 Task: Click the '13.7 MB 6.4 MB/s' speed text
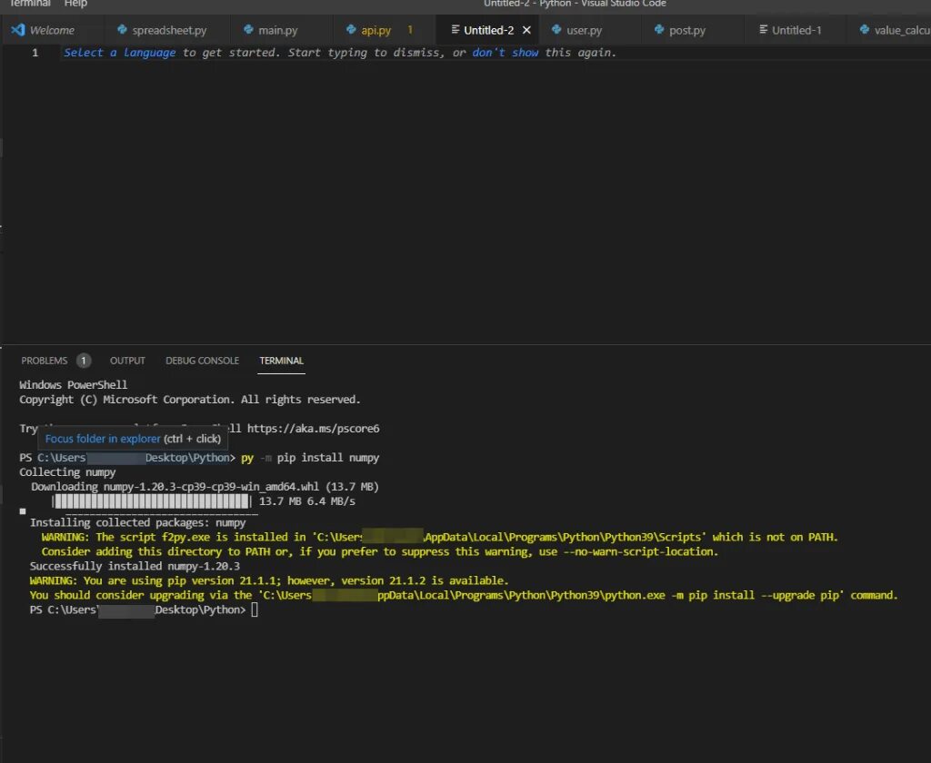(x=307, y=501)
